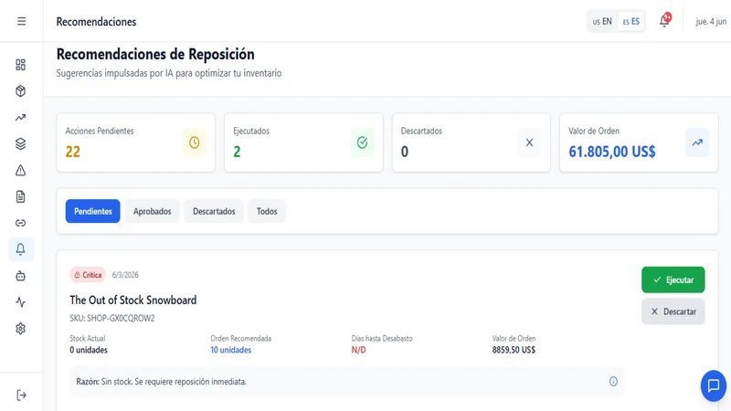731x411 pixels.
Task: Open the warning triangle alerts icon
Action: (x=20, y=171)
